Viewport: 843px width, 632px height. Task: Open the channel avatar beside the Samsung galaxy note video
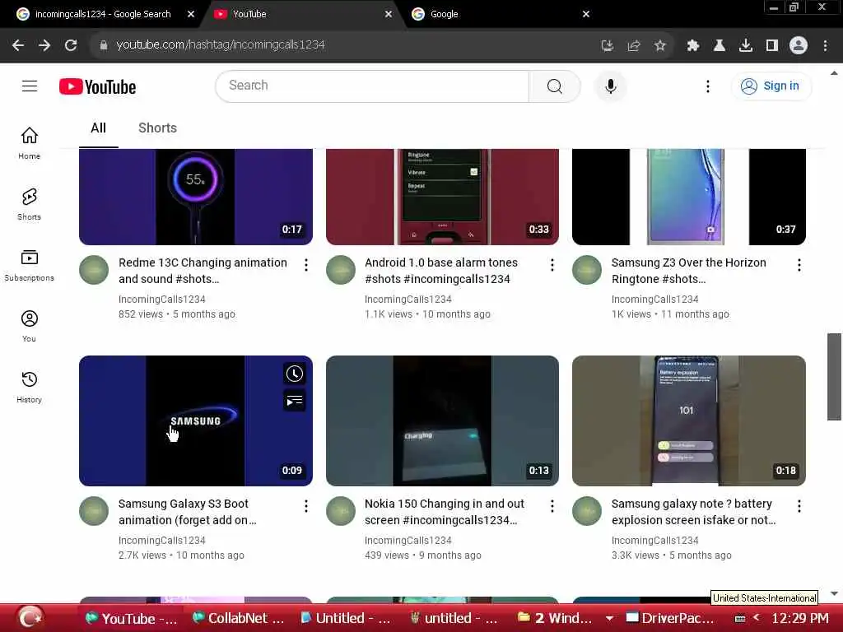pyautogui.click(x=587, y=511)
